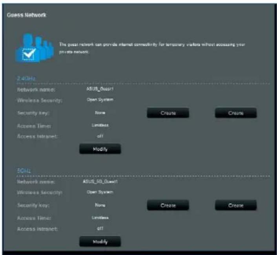Click the first Create button in 5GHz

(x=168, y=205)
